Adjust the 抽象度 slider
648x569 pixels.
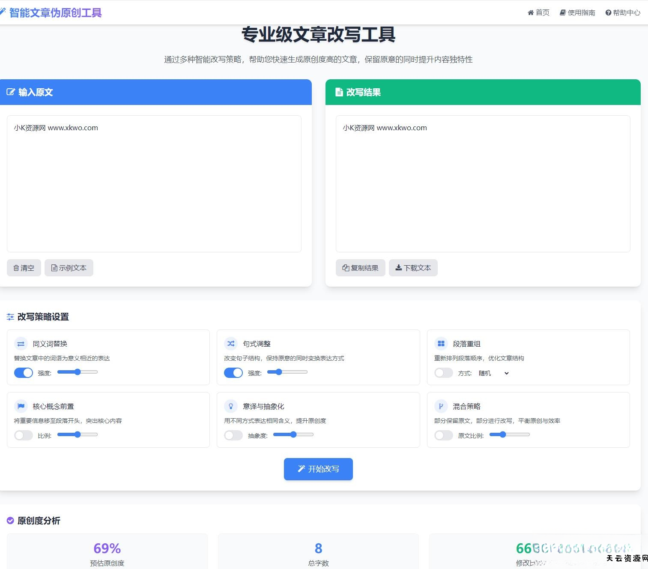293,434
